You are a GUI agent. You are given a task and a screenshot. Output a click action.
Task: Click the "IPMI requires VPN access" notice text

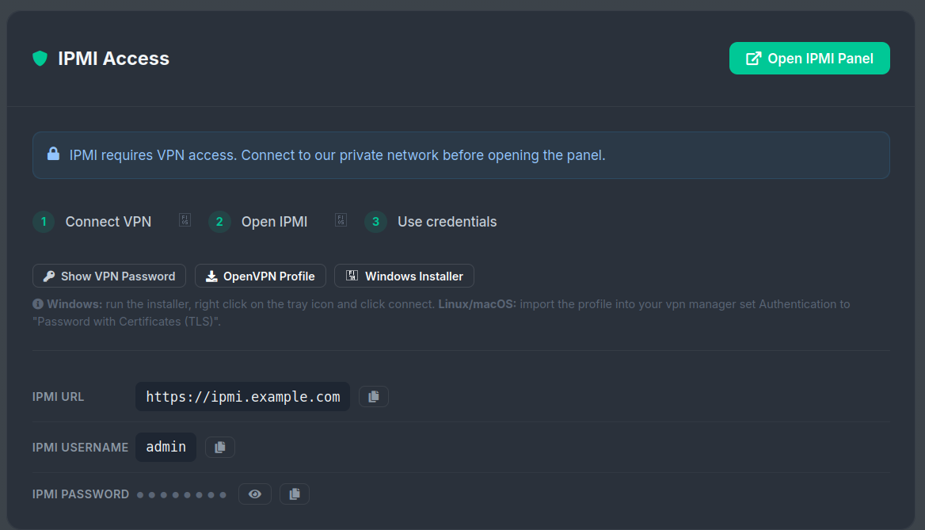click(x=337, y=155)
